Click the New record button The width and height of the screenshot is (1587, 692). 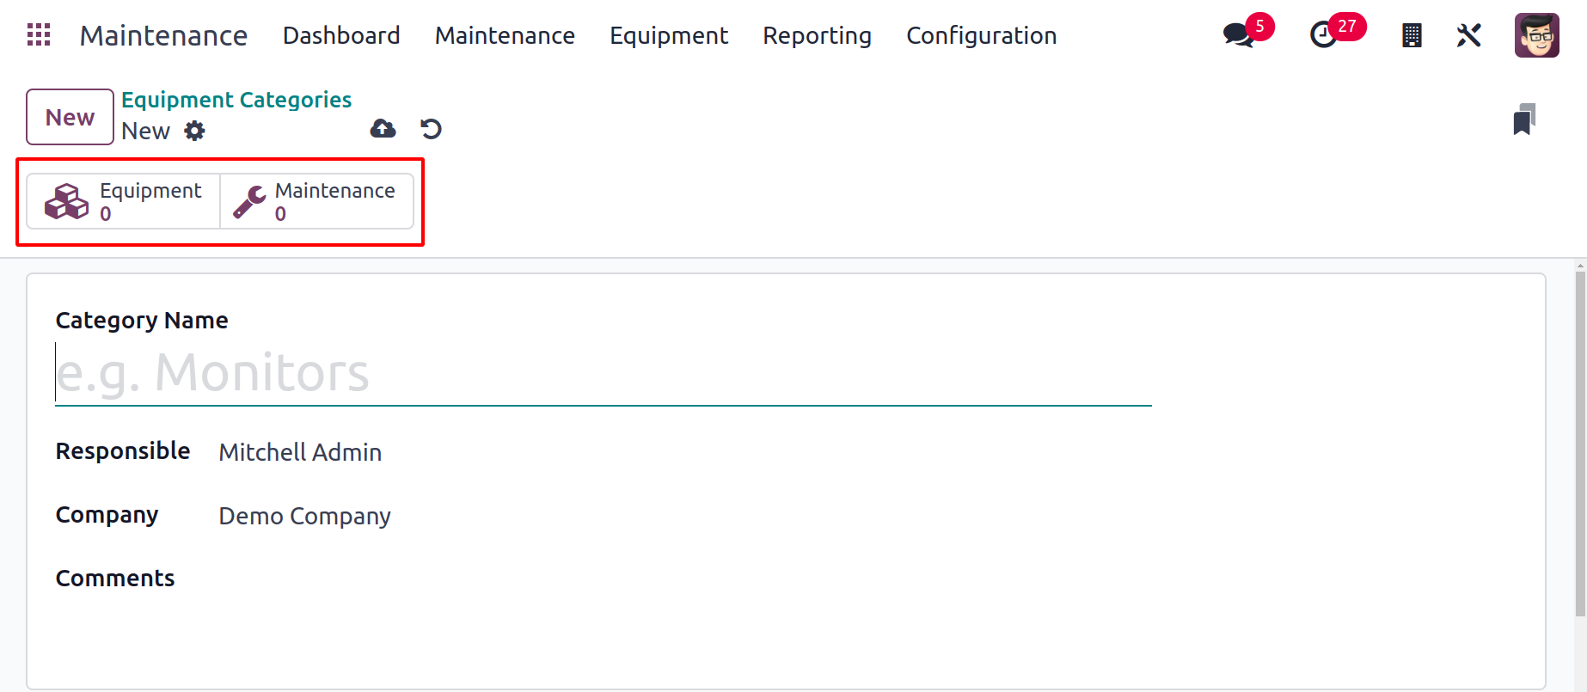point(70,117)
